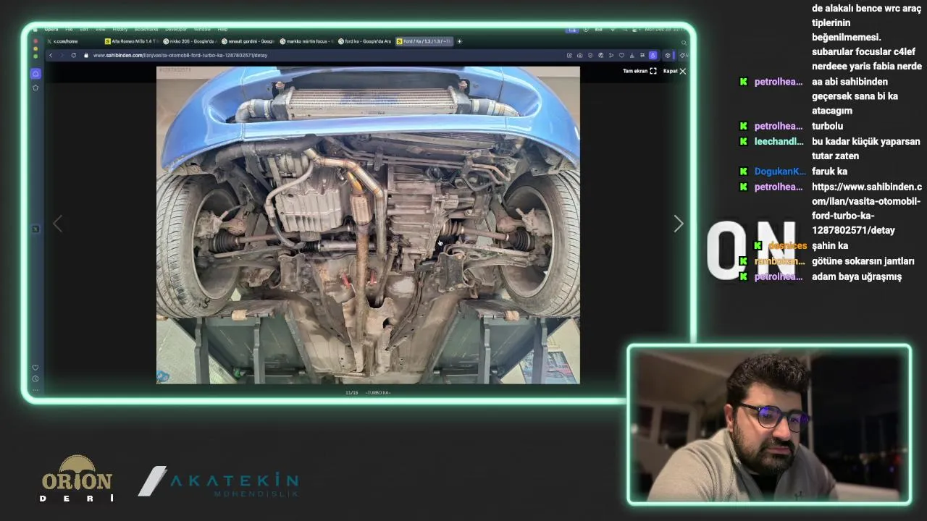Click the downloads icon in browser toolbar
Screen dimensions: 927x521
tap(632, 55)
